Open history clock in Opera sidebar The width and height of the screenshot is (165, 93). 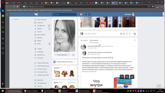(x=3, y=53)
